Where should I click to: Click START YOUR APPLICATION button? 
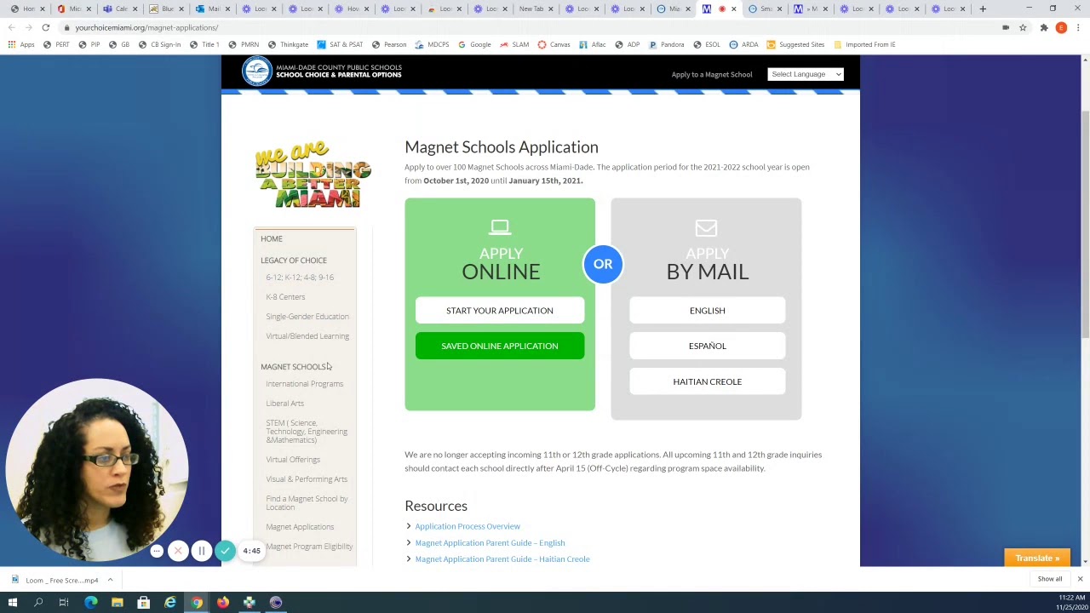point(500,311)
